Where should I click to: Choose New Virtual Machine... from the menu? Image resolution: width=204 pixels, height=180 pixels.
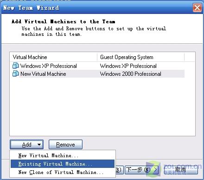coord(63,155)
